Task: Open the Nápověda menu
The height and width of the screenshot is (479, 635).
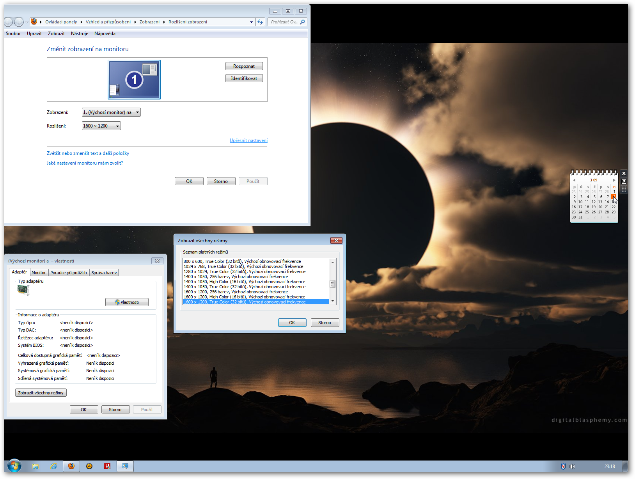Action: 105,34
